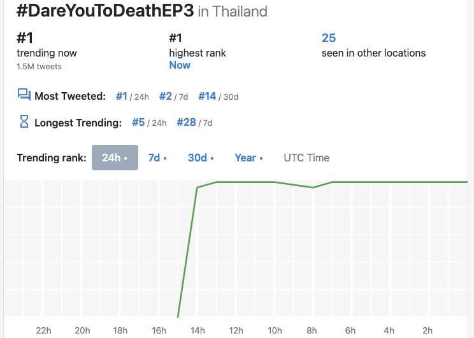Click the Longest Trending hourglass icon
The height and width of the screenshot is (338, 474).
pyautogui.click(x=24, y=121)
